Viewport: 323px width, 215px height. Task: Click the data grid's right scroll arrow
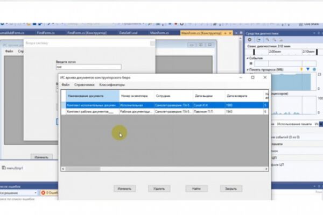click(x=266, y=169)
